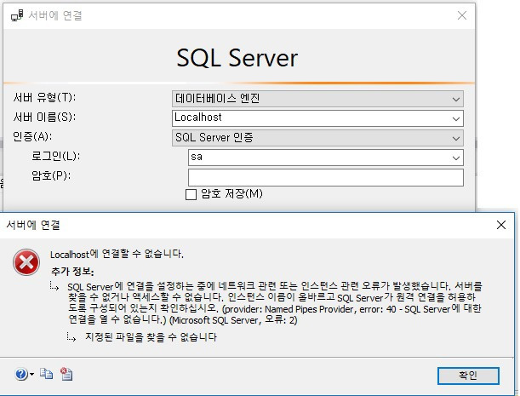Open the 서버 유형 dropdown

317,99
